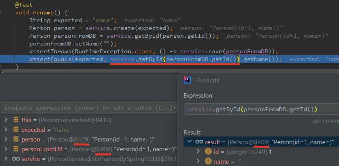Click the variable icon beside 'person'
The height and width of the screenshot is (166, 339).
pos(16,139)
